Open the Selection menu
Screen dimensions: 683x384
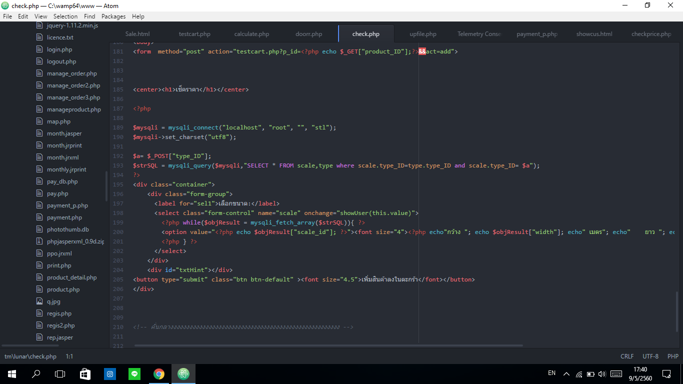[x=65, y=16]
